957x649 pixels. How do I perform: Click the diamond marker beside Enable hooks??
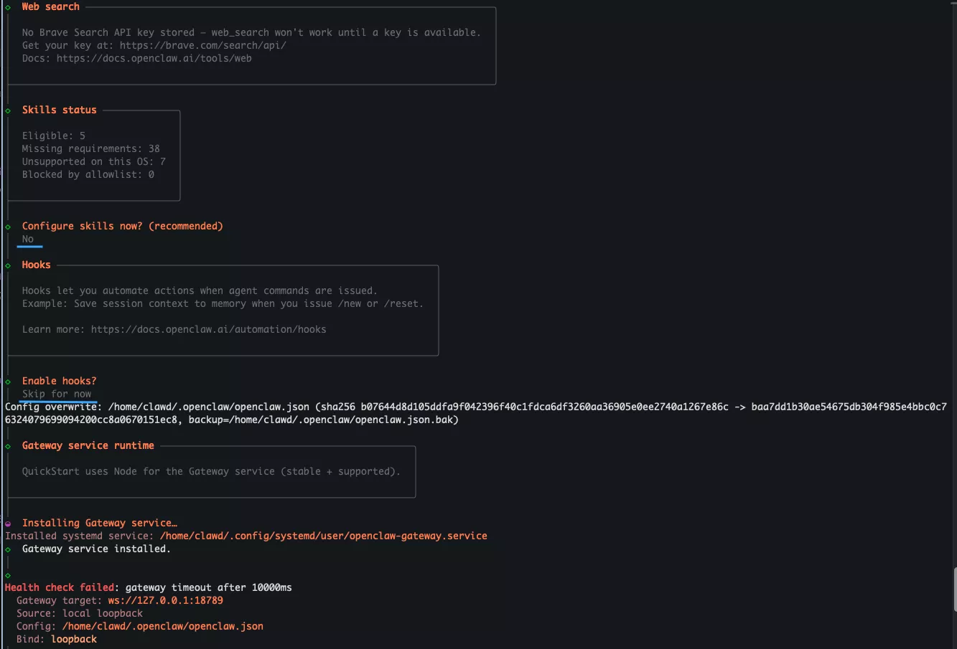pos(8,382)
